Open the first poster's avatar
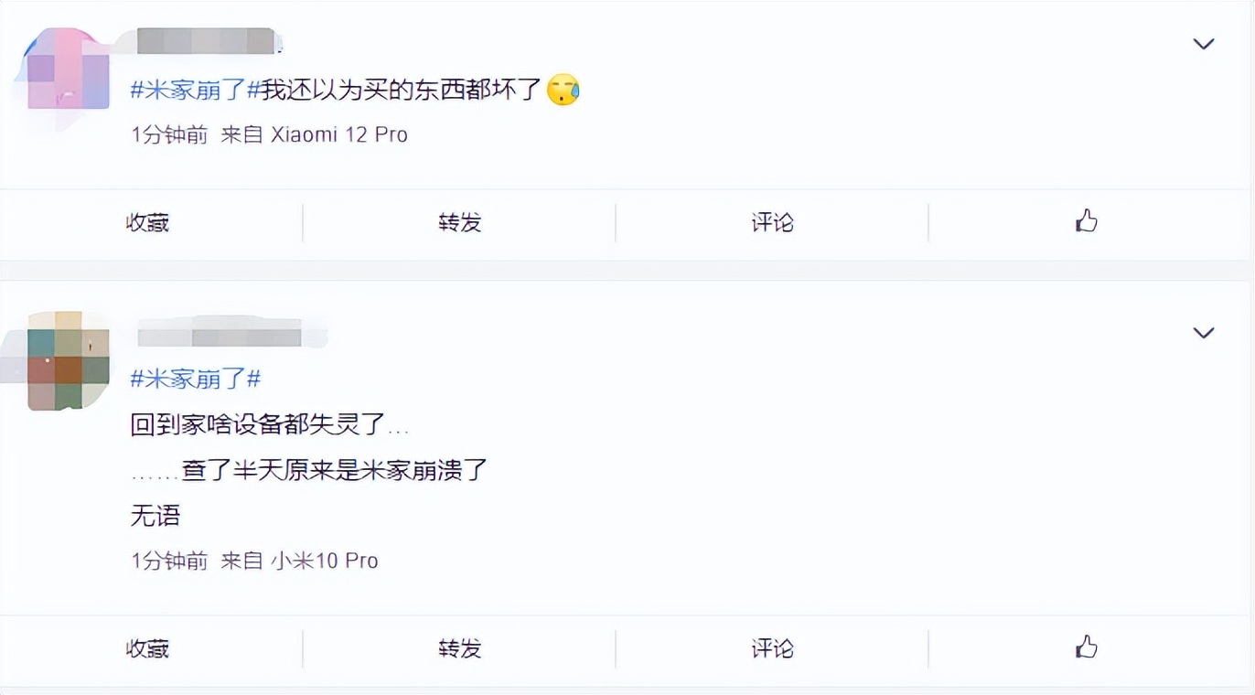Screen dimensions: 1255x695 click(62, 66)
